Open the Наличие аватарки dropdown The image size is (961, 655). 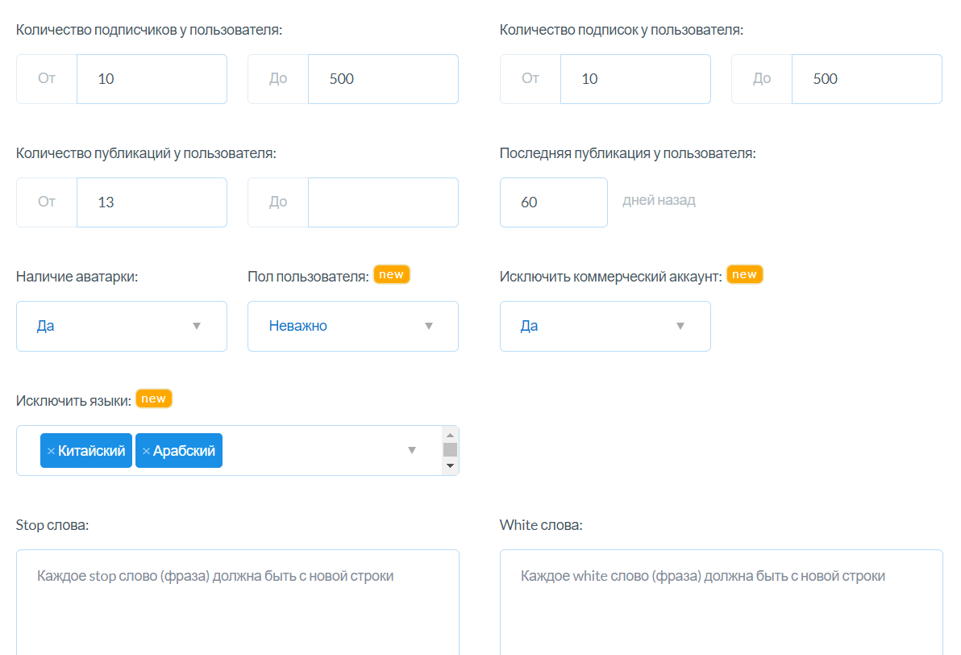[121, 326]
